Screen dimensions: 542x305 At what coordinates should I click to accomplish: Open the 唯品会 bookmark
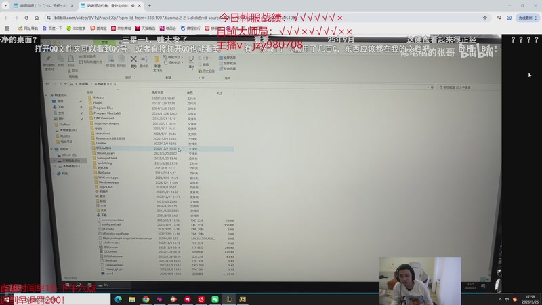[x=168, y=28]
